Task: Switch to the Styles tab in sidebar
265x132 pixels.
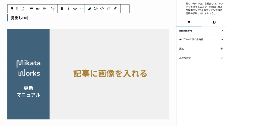Action: 214,22
